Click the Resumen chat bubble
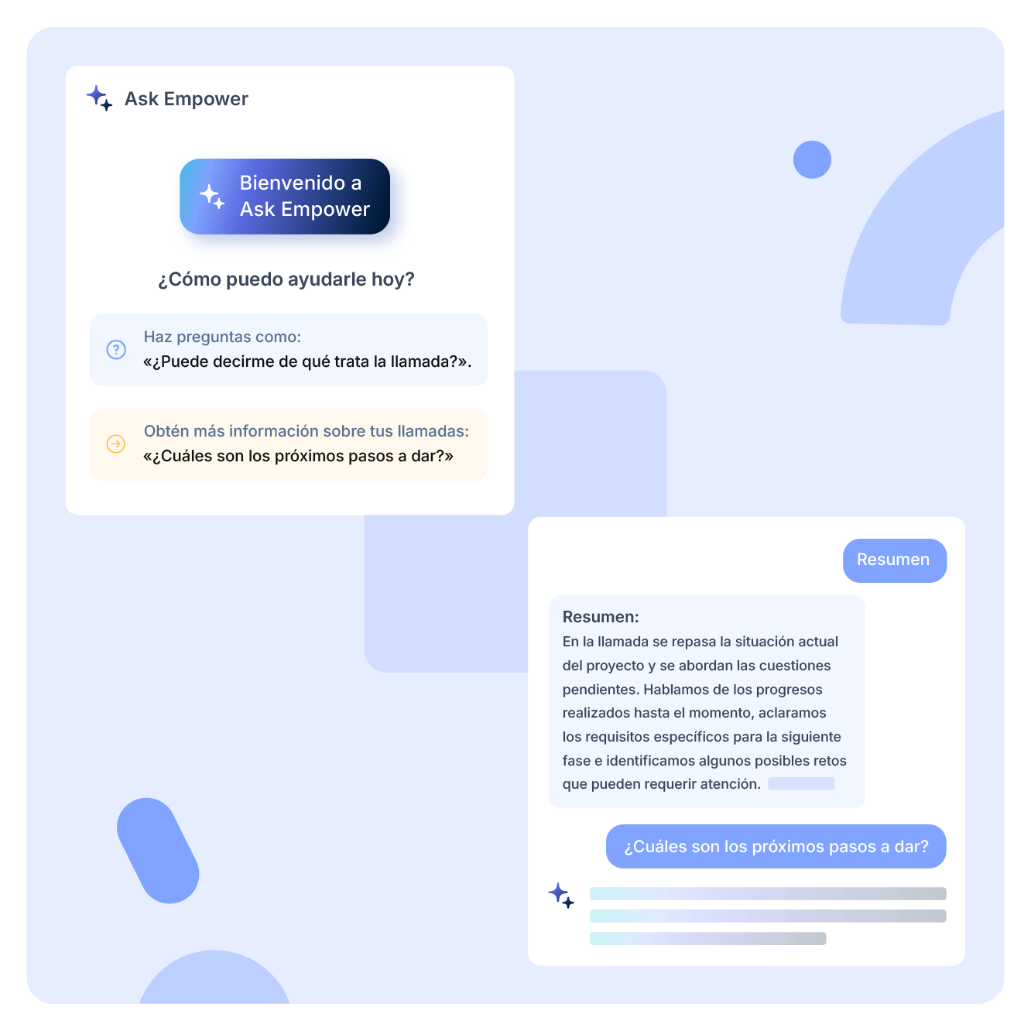1031x1031 pixels. pyautogui.click(x=895, y=560)
